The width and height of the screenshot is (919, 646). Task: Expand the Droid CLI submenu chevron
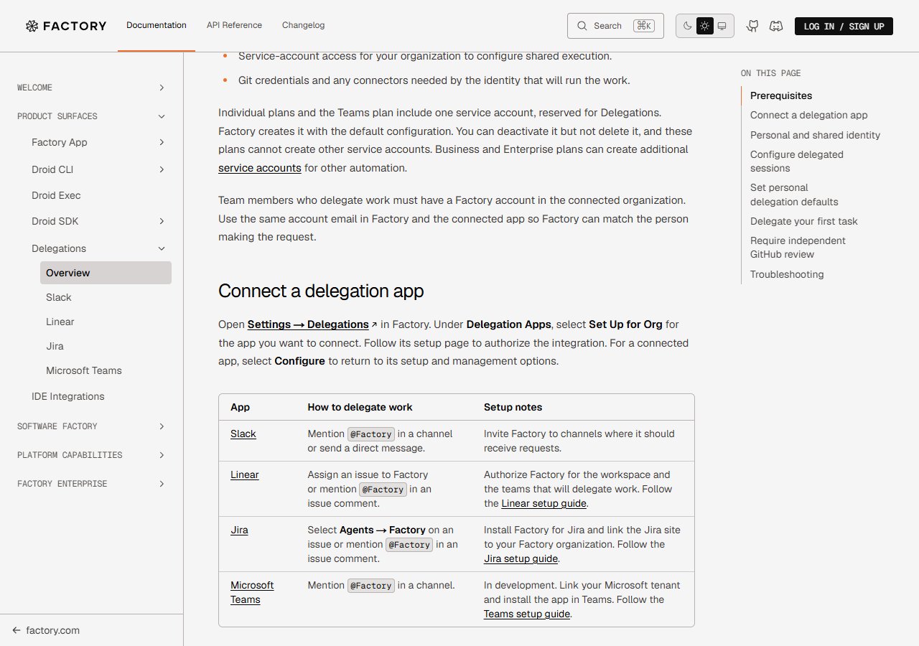tap(162, 169)
